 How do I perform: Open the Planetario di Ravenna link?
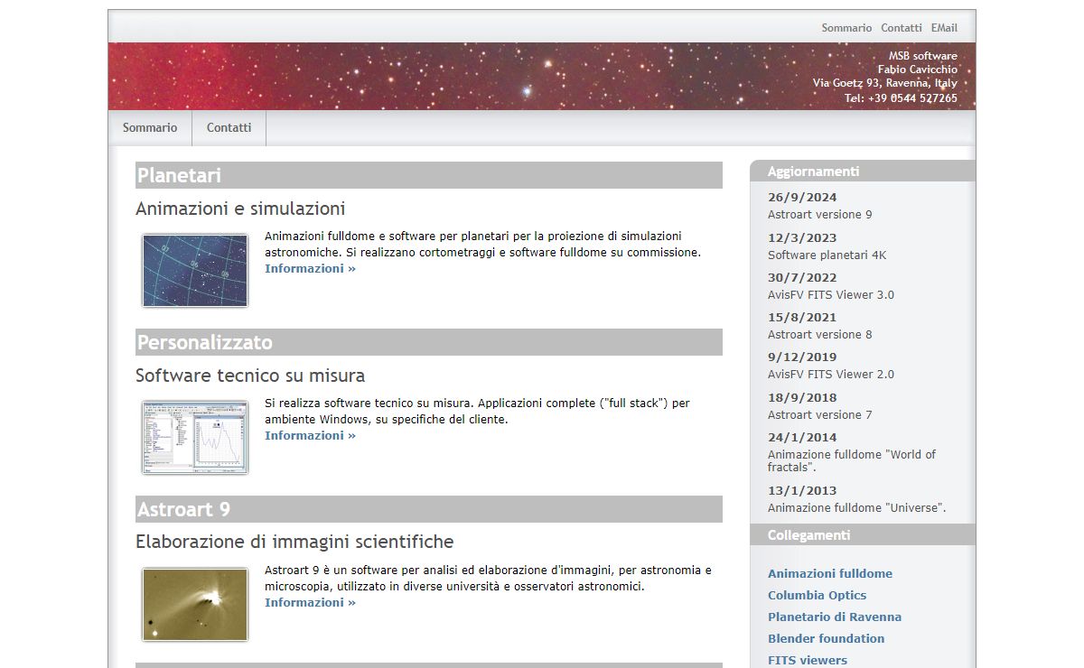pos(835,617)
